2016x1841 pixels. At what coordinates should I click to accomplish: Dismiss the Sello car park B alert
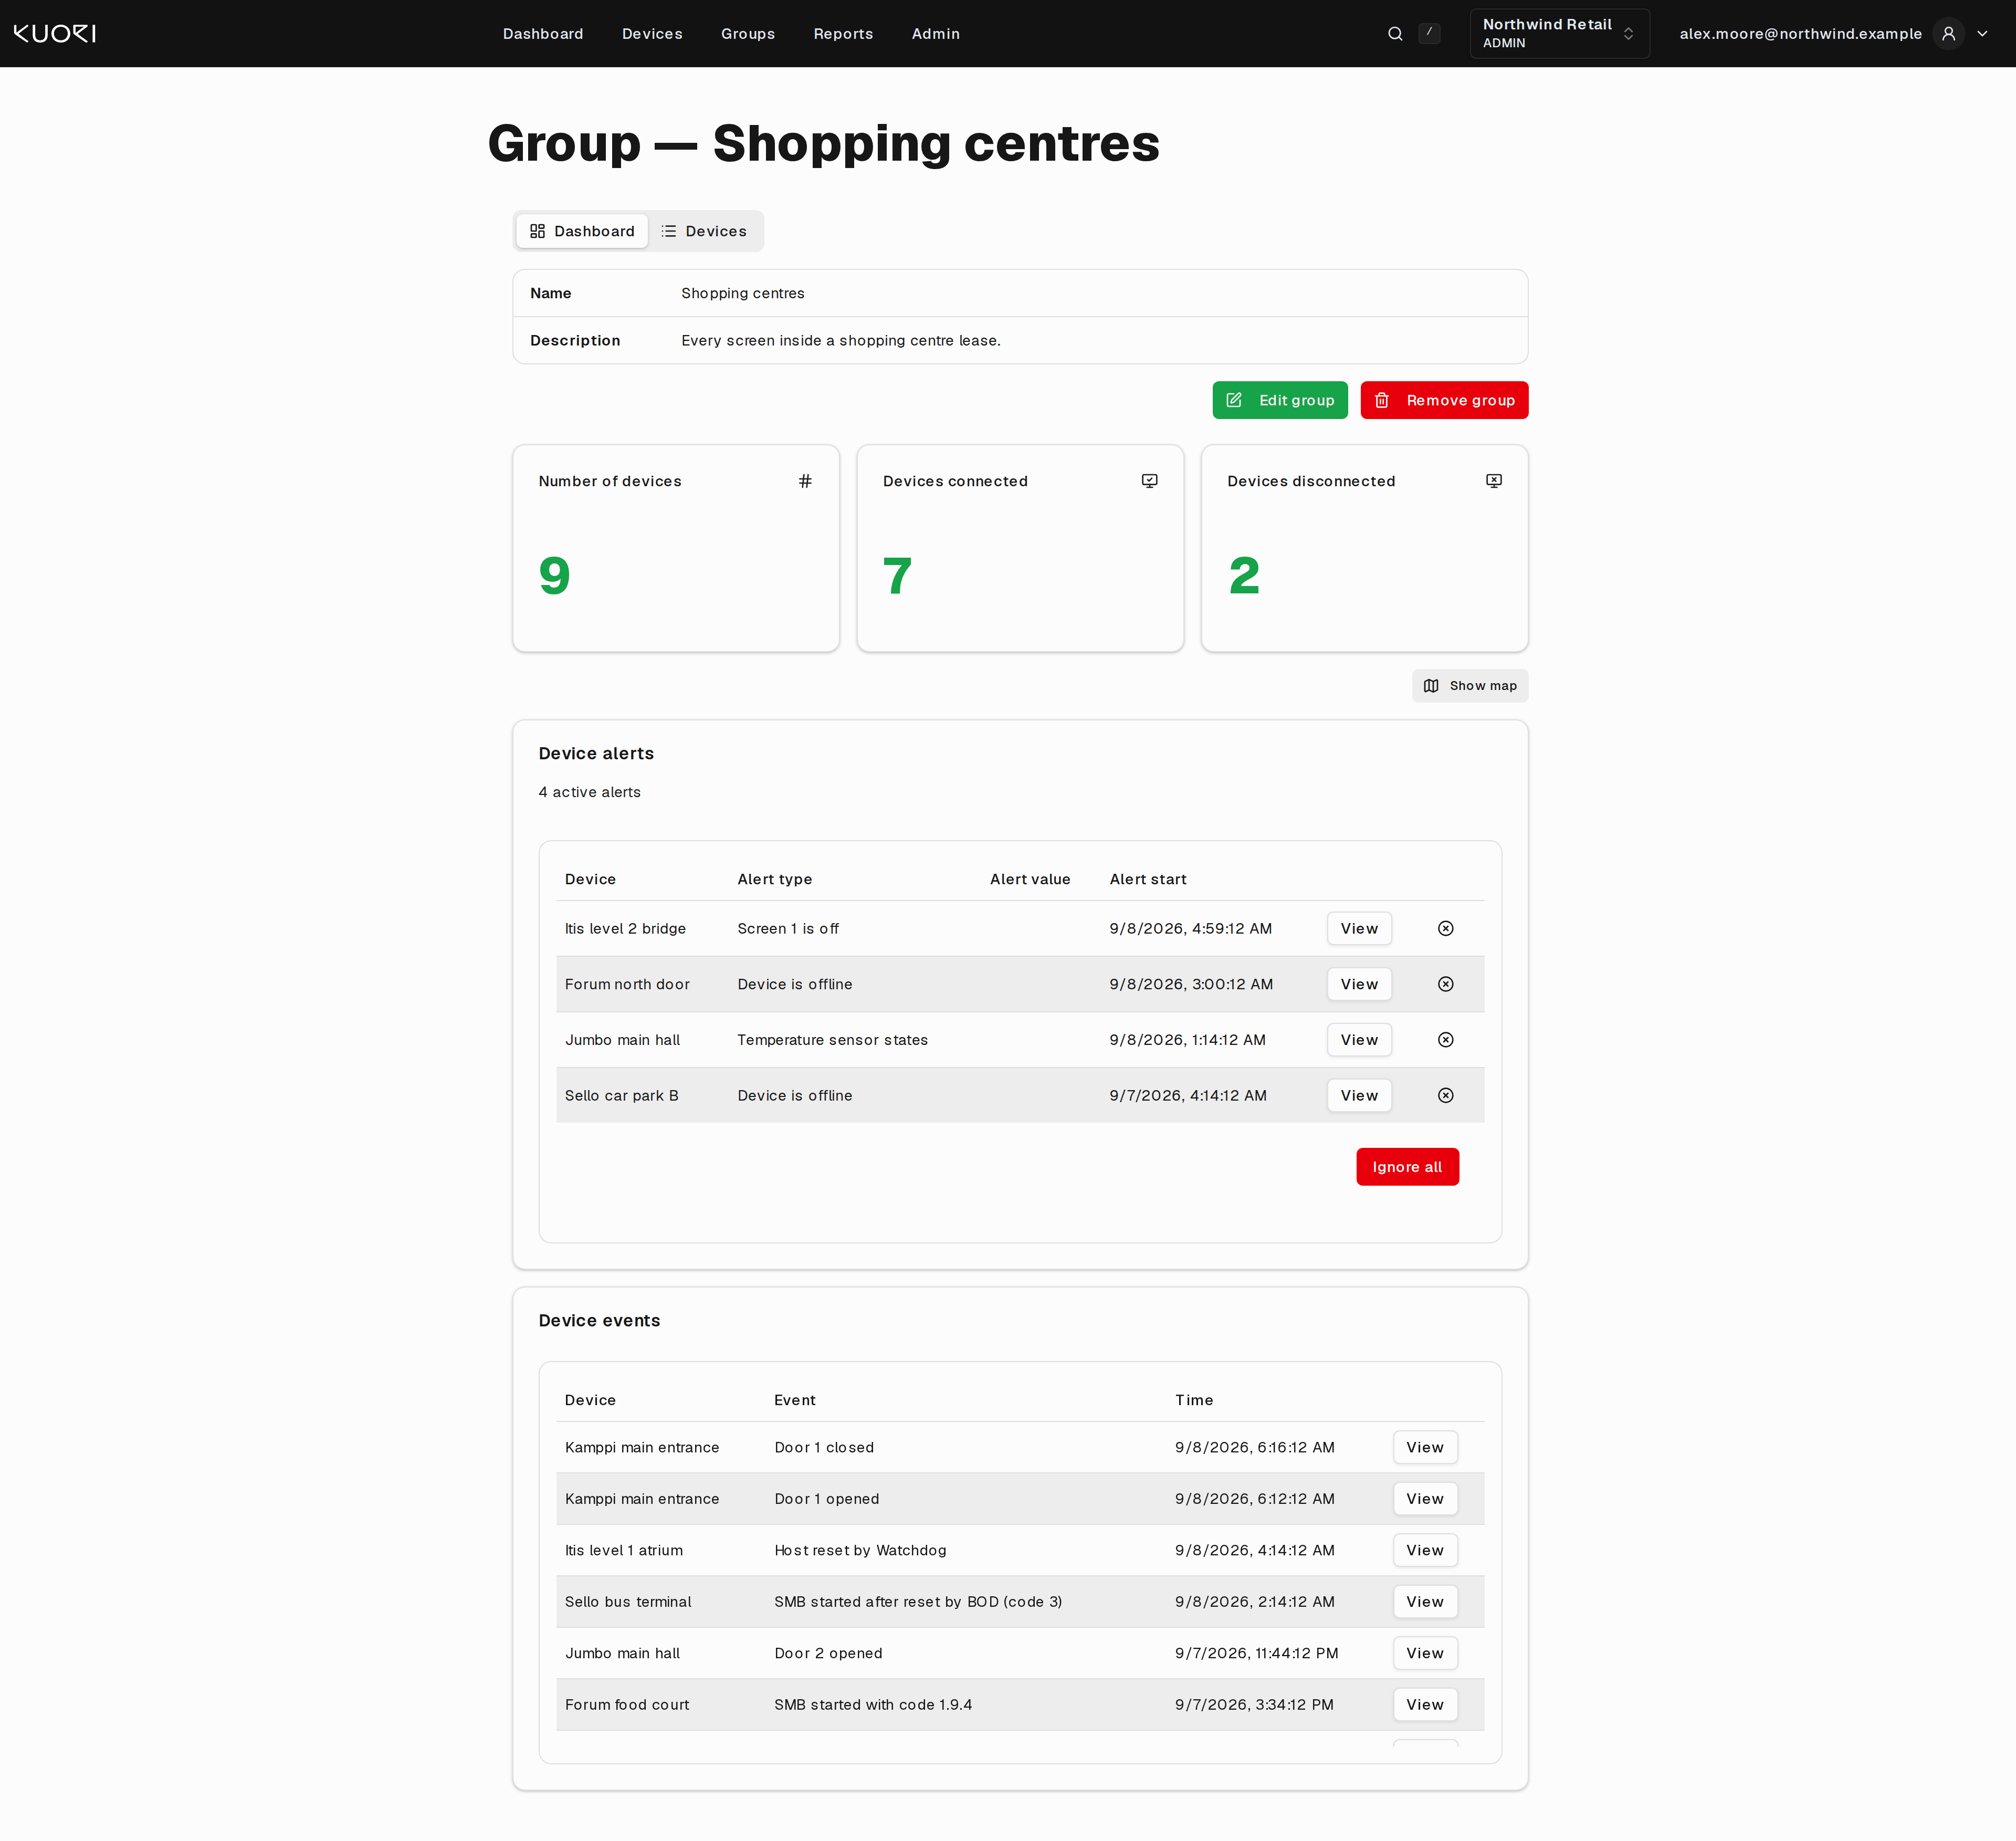(1445, 1096)
